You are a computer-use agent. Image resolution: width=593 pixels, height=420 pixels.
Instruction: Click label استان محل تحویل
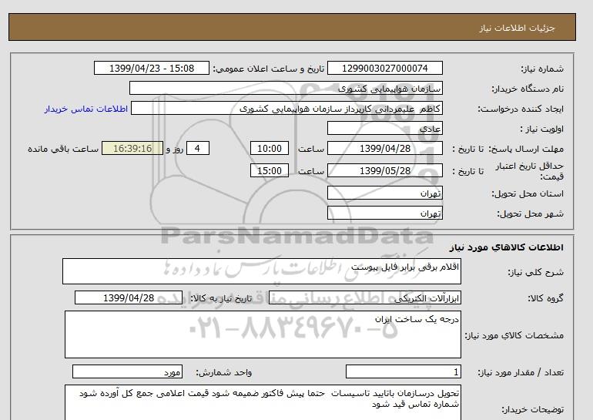(x=528, y=193)
